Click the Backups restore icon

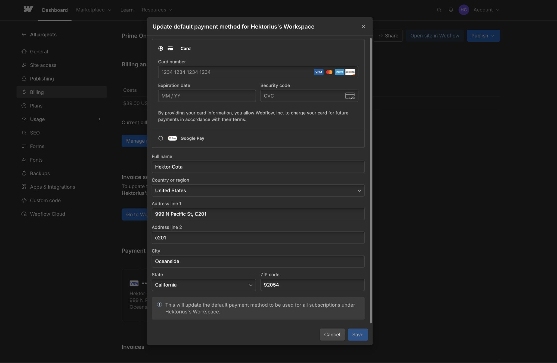(x=24, y=173)
